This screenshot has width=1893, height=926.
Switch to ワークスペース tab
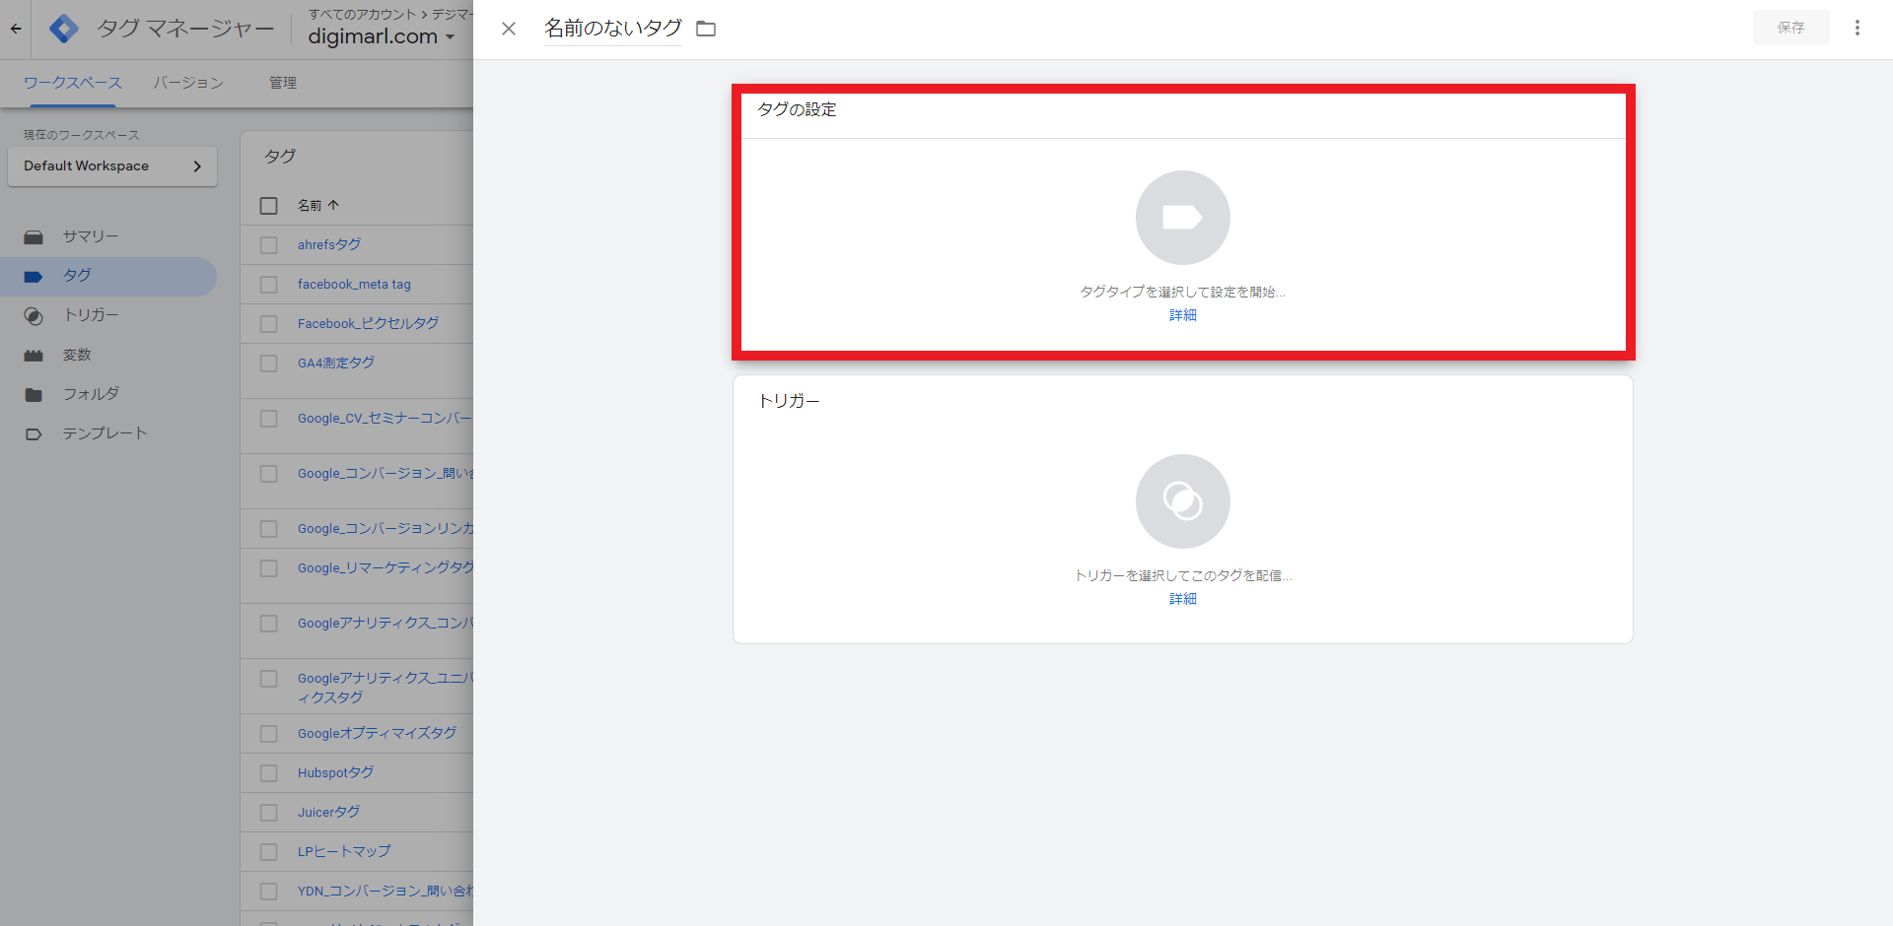tap(73, 83)
